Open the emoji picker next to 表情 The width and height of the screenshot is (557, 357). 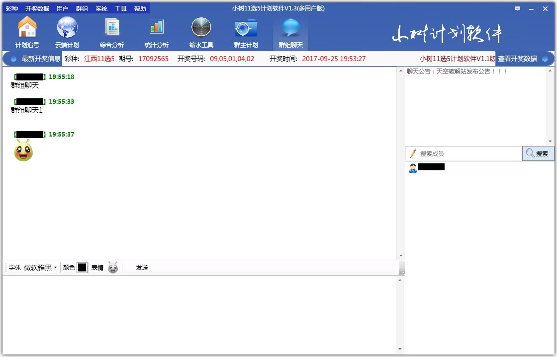113,268
